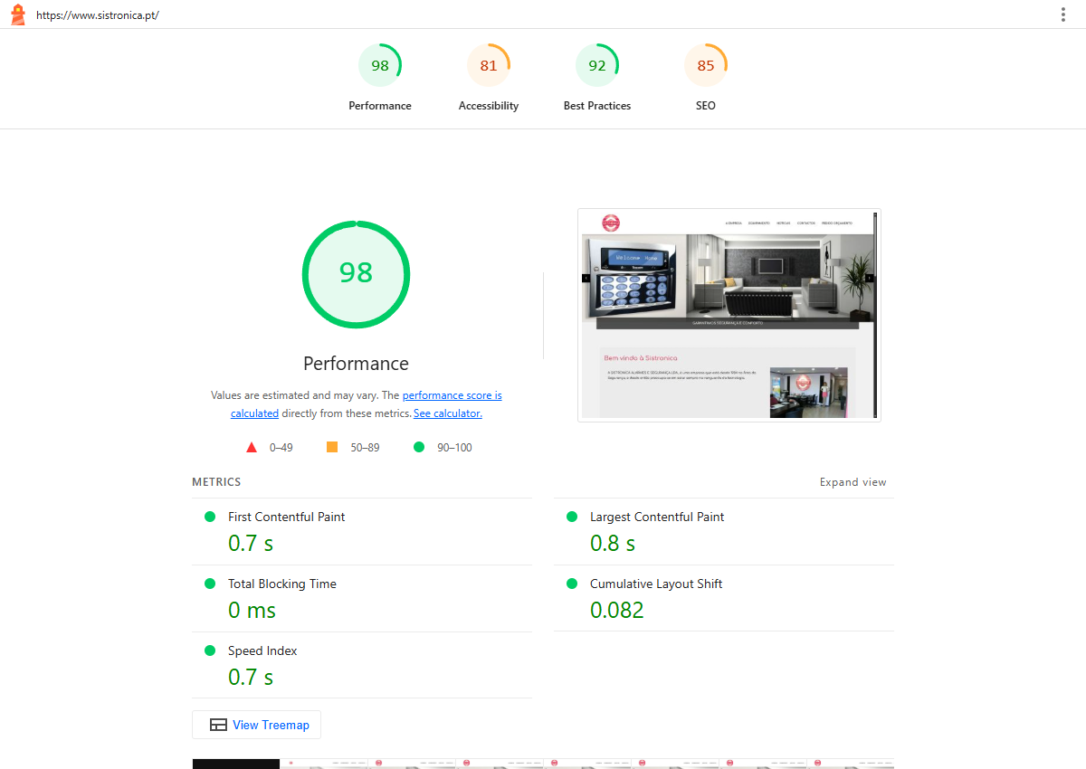
Task: Click the 'METRICS' section heading
Action: pyautogui.click(x=216, y=482)
